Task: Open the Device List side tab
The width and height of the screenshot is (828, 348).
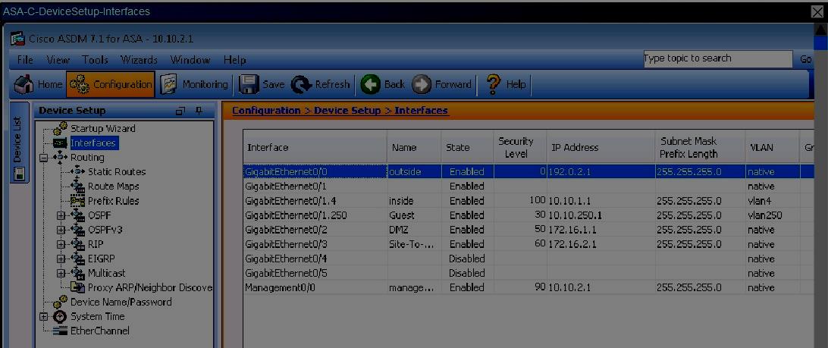Action: click(x=18, y=143)
